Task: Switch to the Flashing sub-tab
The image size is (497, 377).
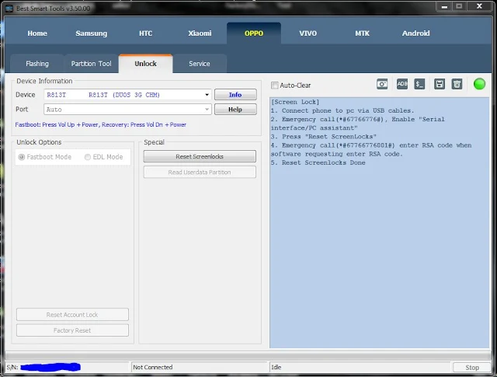Action: click(x=37, y=64)
